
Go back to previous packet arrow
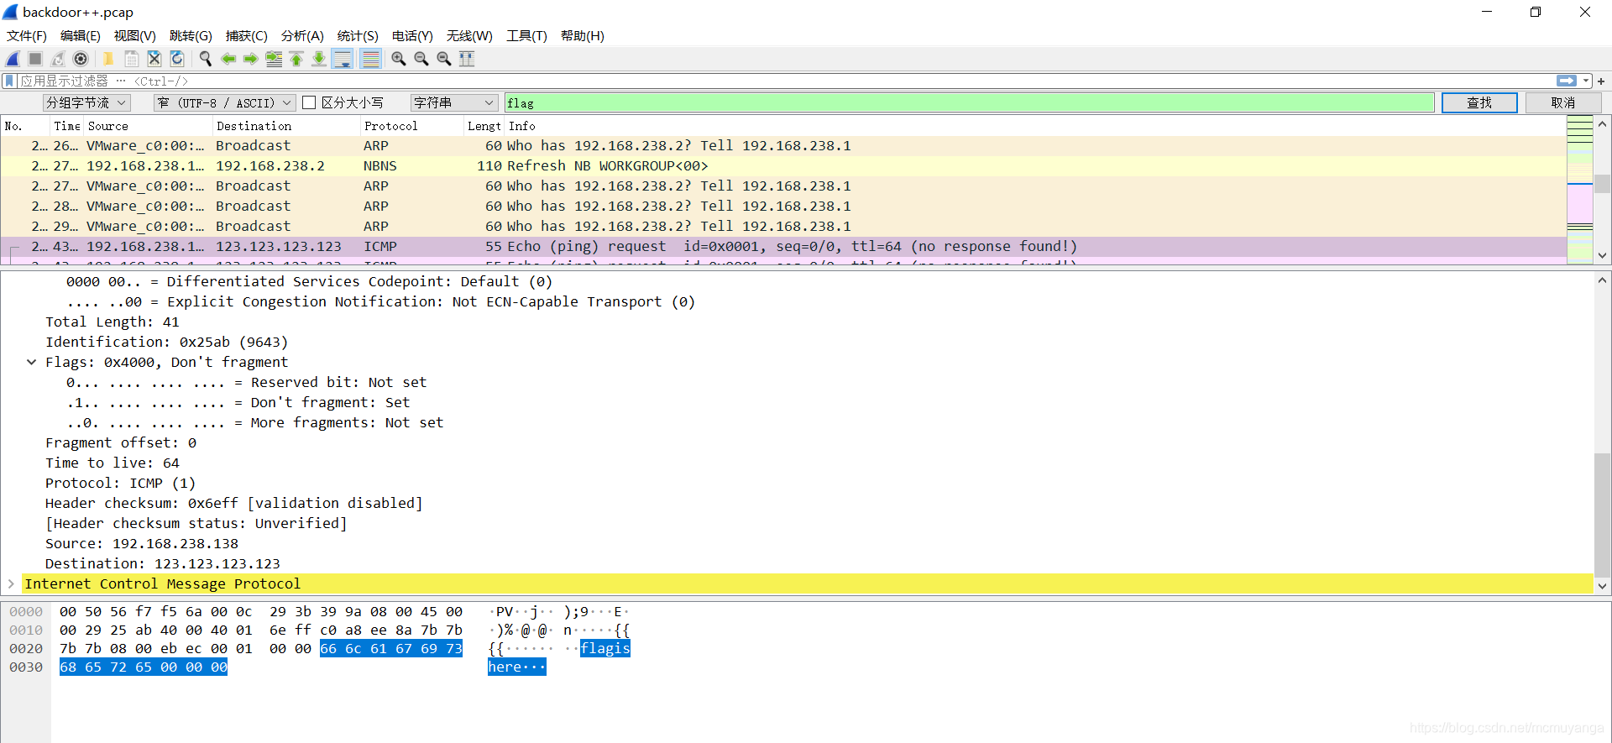(228, 59)
